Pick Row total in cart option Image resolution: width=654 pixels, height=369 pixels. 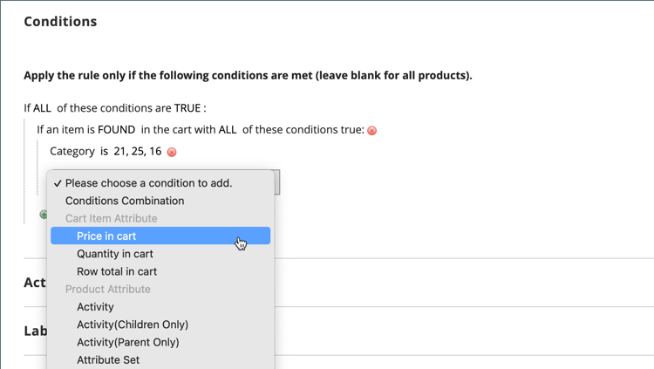[117, 271]
